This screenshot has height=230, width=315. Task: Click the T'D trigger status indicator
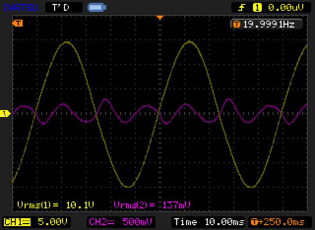[62, 7]
